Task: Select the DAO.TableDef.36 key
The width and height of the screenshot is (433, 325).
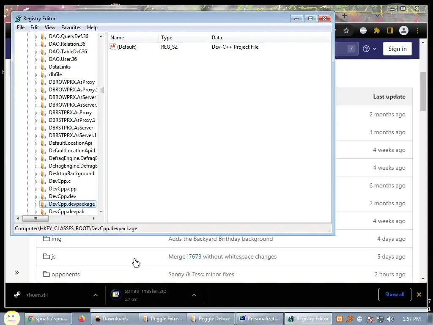Action: tap(68, 51)
